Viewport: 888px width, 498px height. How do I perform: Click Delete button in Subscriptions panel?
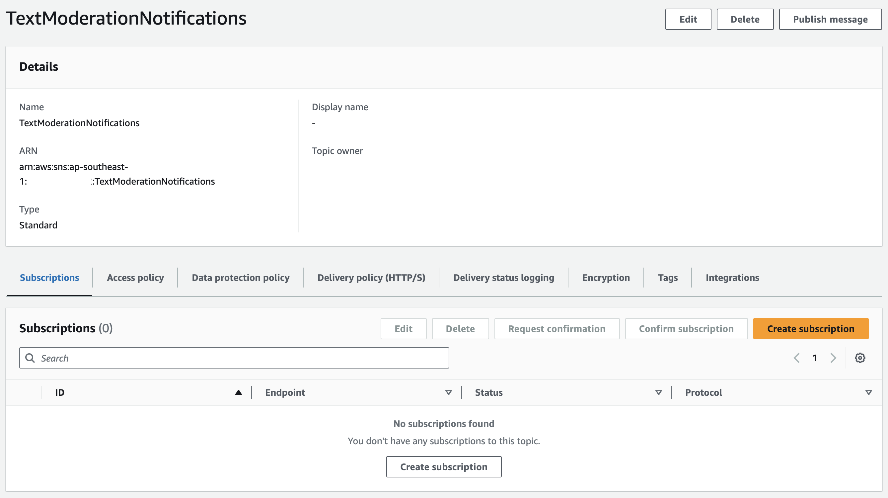(x=460, y=329)
